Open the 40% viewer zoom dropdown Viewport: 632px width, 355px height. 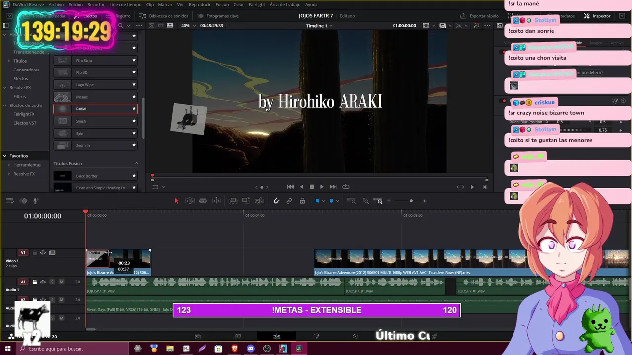(x=188, y=26)
